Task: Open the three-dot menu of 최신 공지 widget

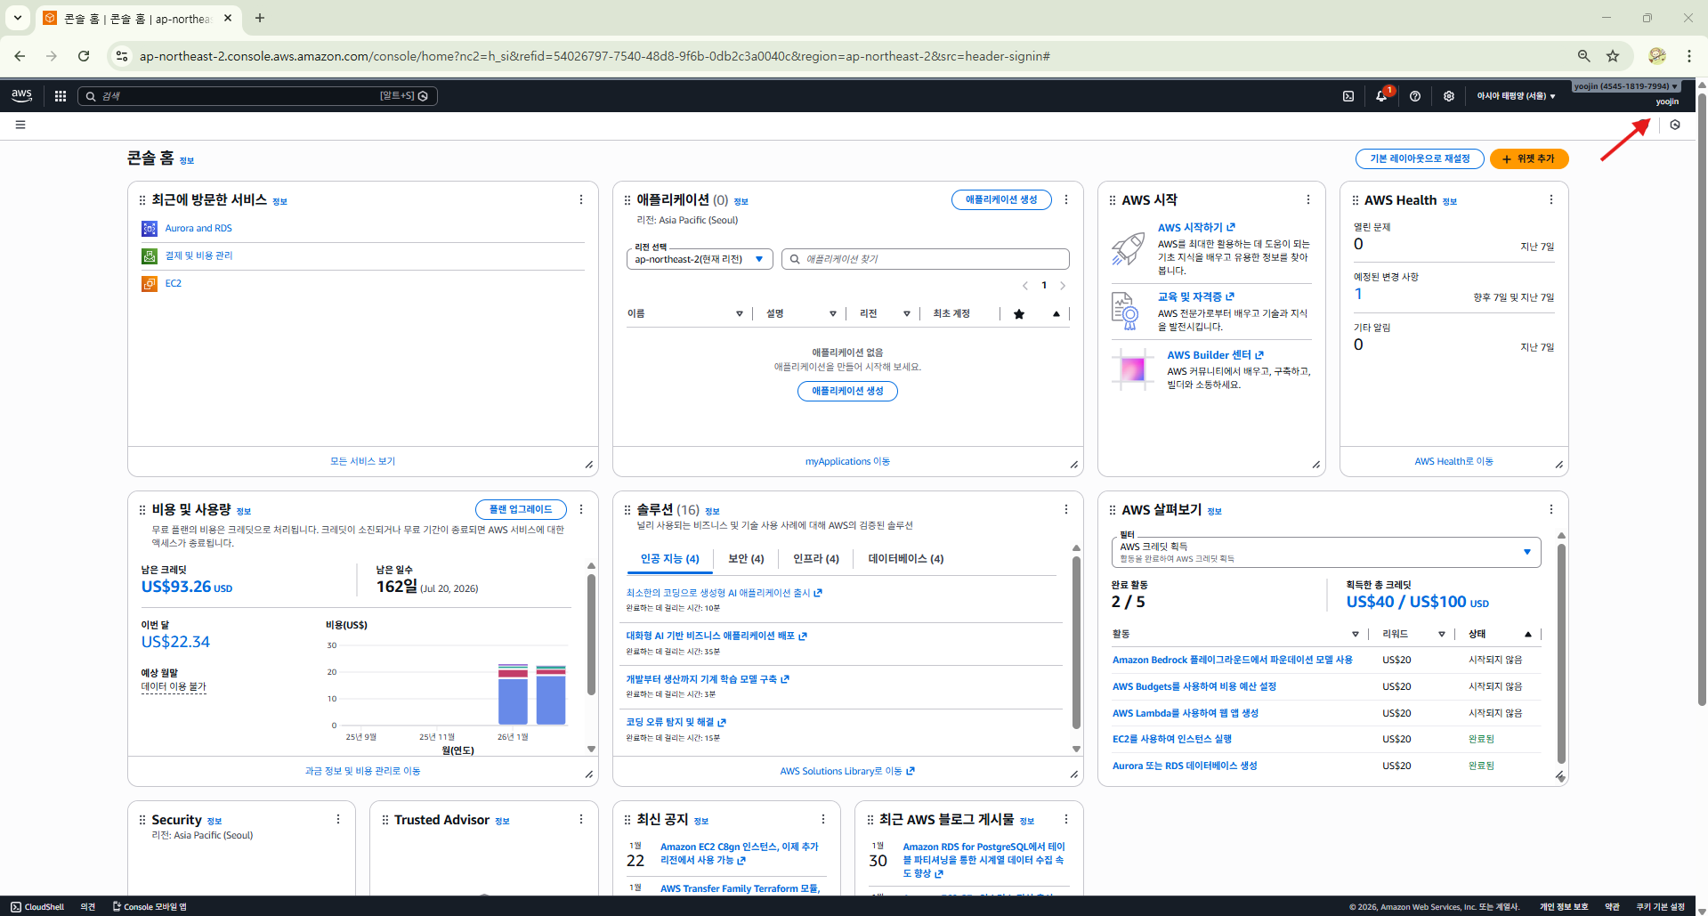Action: [823, 819]
